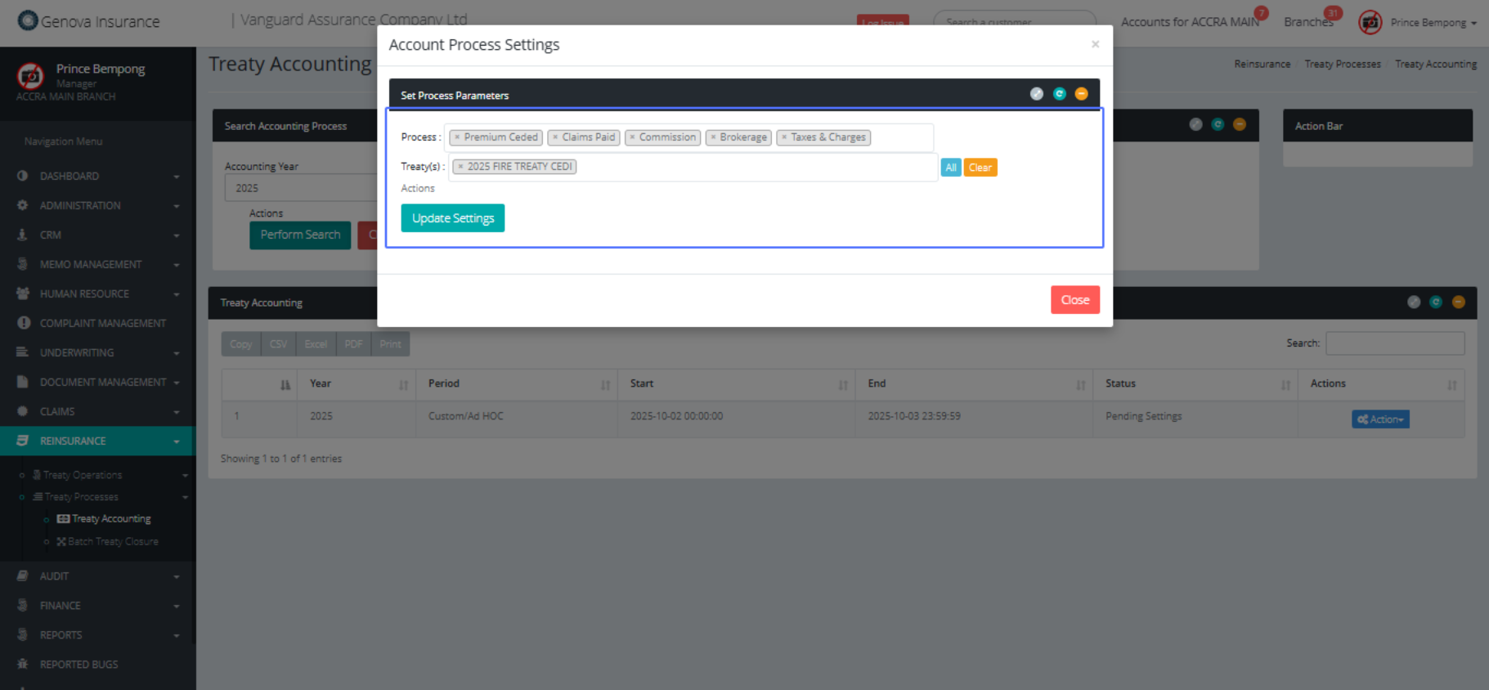Expand the Finance sidebar menu
This screenshot has width=1489, height=690.
[97, 606]
